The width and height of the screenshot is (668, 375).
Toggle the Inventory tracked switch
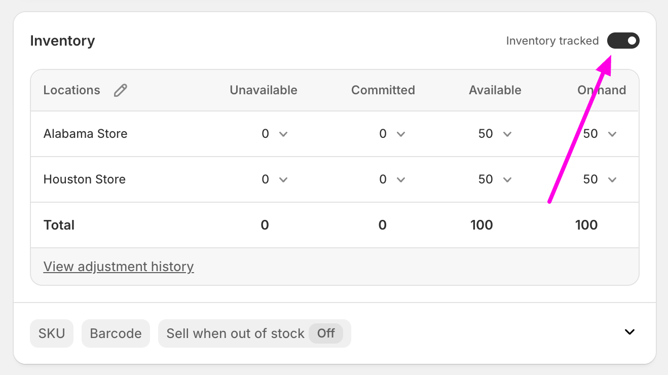pyautogui.click(x=623, y=41)
